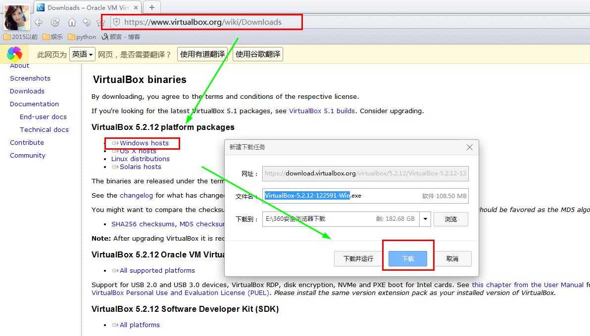Click the VirtualBox binaries heading
Viewport: 590px width, 336px height.
click(x=140, y=79)
